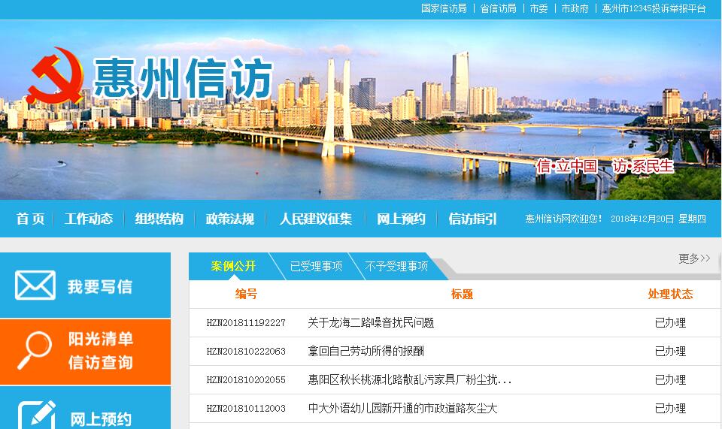
Task: Switch to the 已受理事项 tab
Action: 316,267
